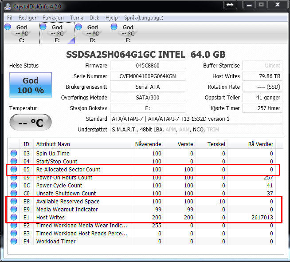Minimize the CrystalDiskInfo window
Viewport: 290px width, 262px height.
(249, 4)
